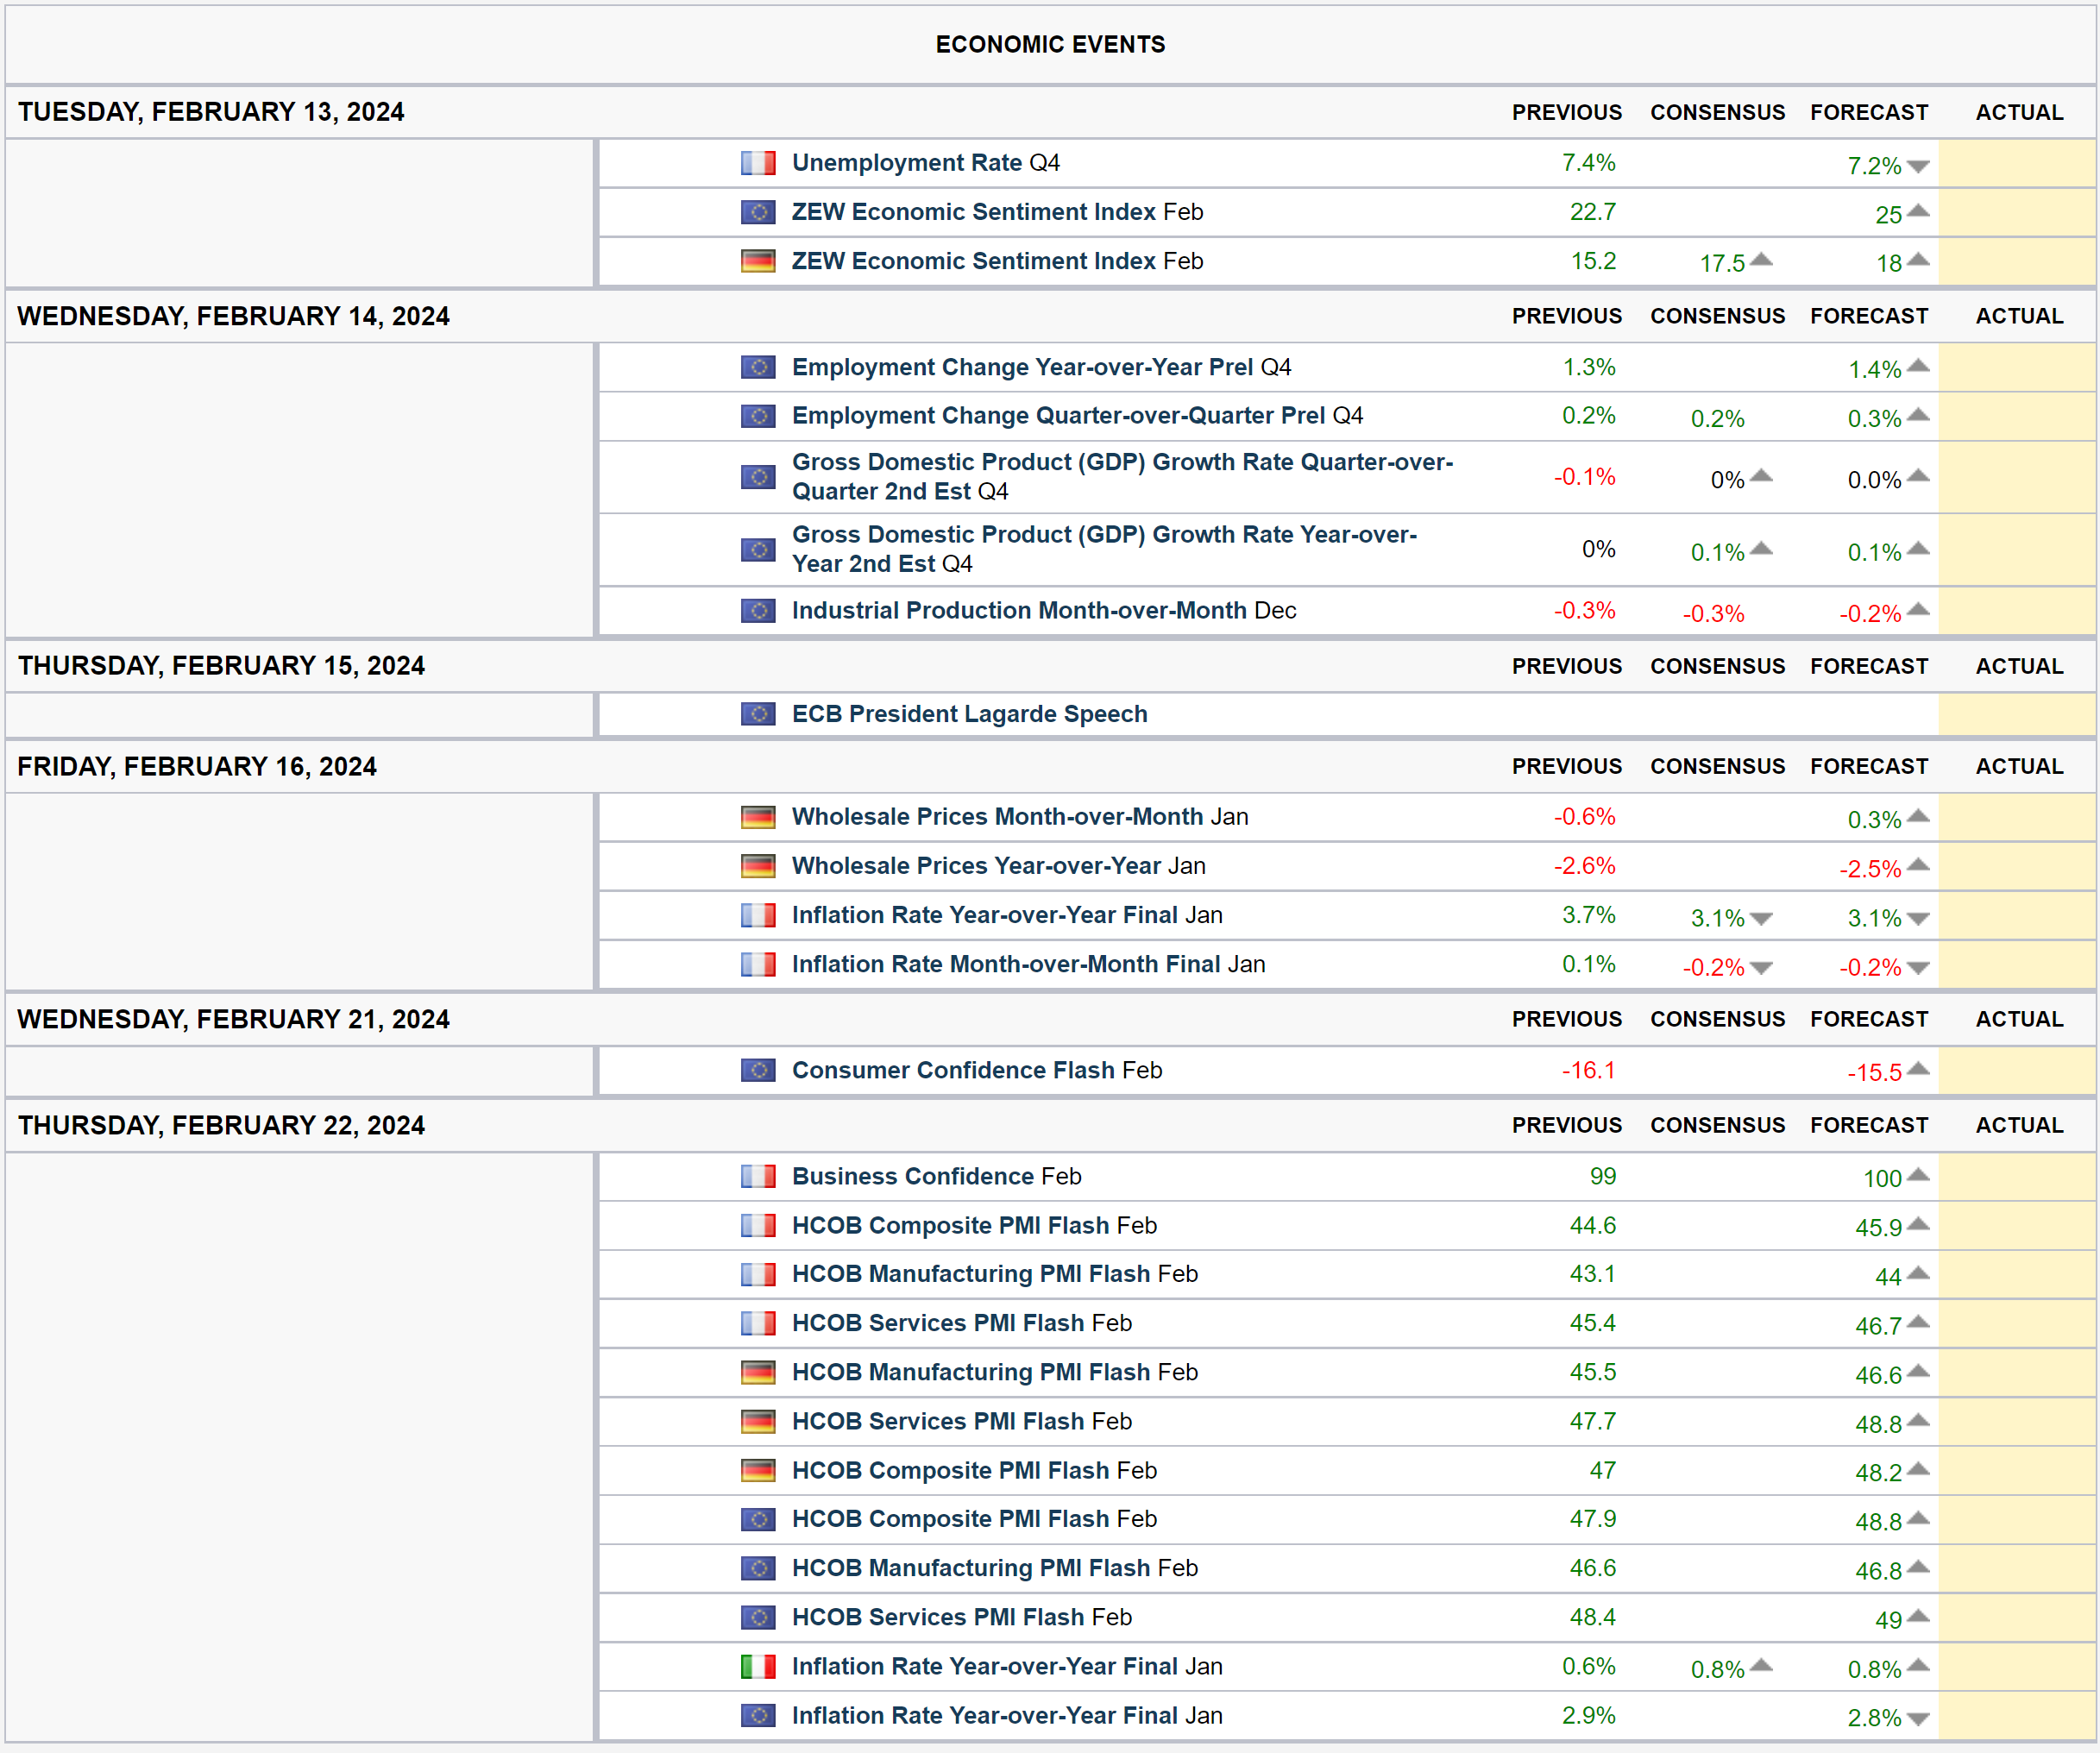Click down arrow next to 7.2% forecast
The image size is (2100, 1753).
tap(1917, 167)
